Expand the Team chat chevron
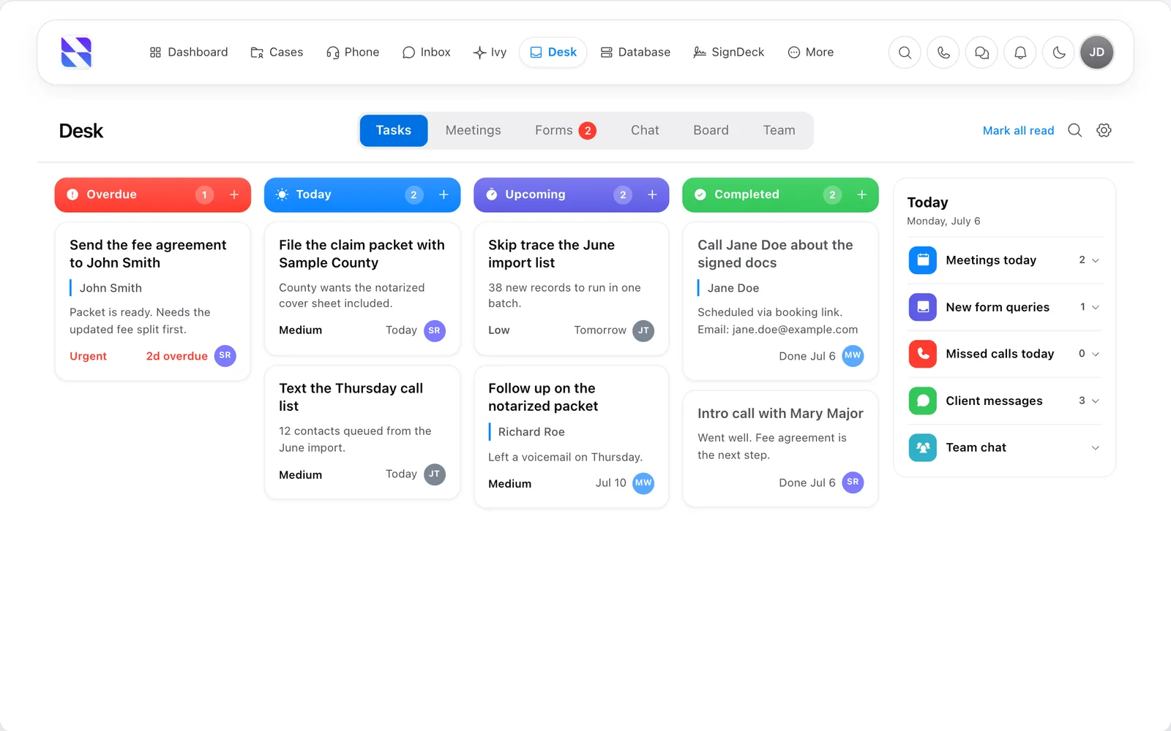The width and height of the screenshot is (1171, 731). click(1096, 447)
